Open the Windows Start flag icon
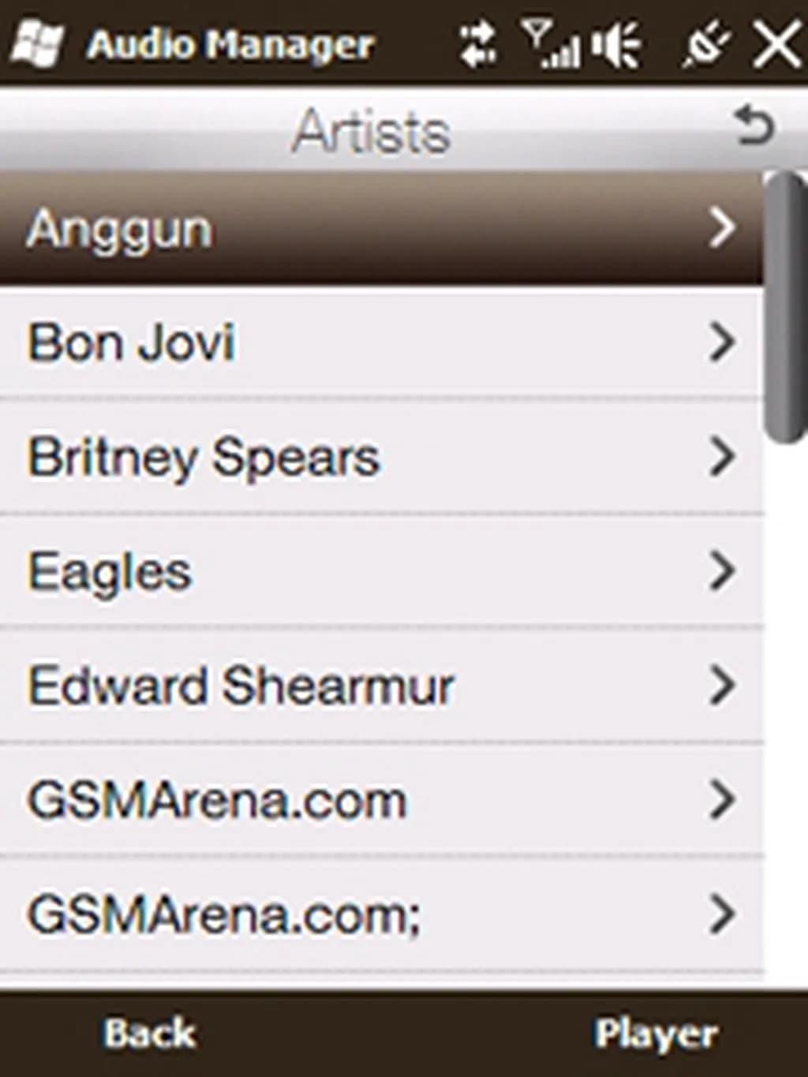The height and width of the screenshot is (1077, 808). pos(36,43)
